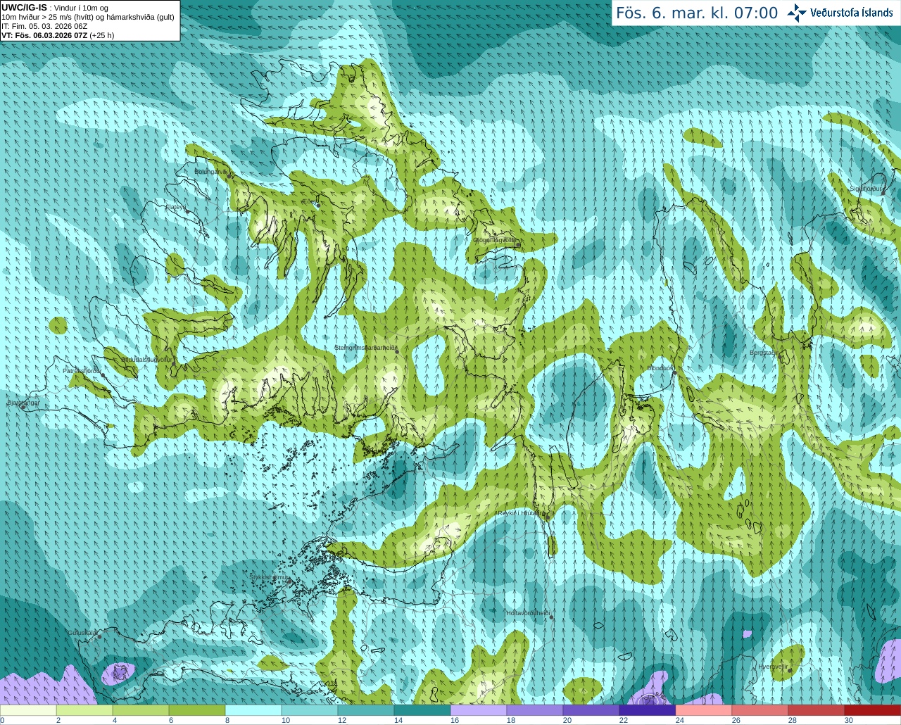Click the Steingrímsfjarðarheiði station label
901x725 pixels.
pos(366,348)
